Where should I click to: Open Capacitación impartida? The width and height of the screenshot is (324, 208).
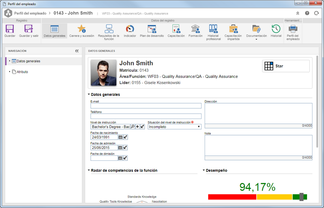pos(233,32)
